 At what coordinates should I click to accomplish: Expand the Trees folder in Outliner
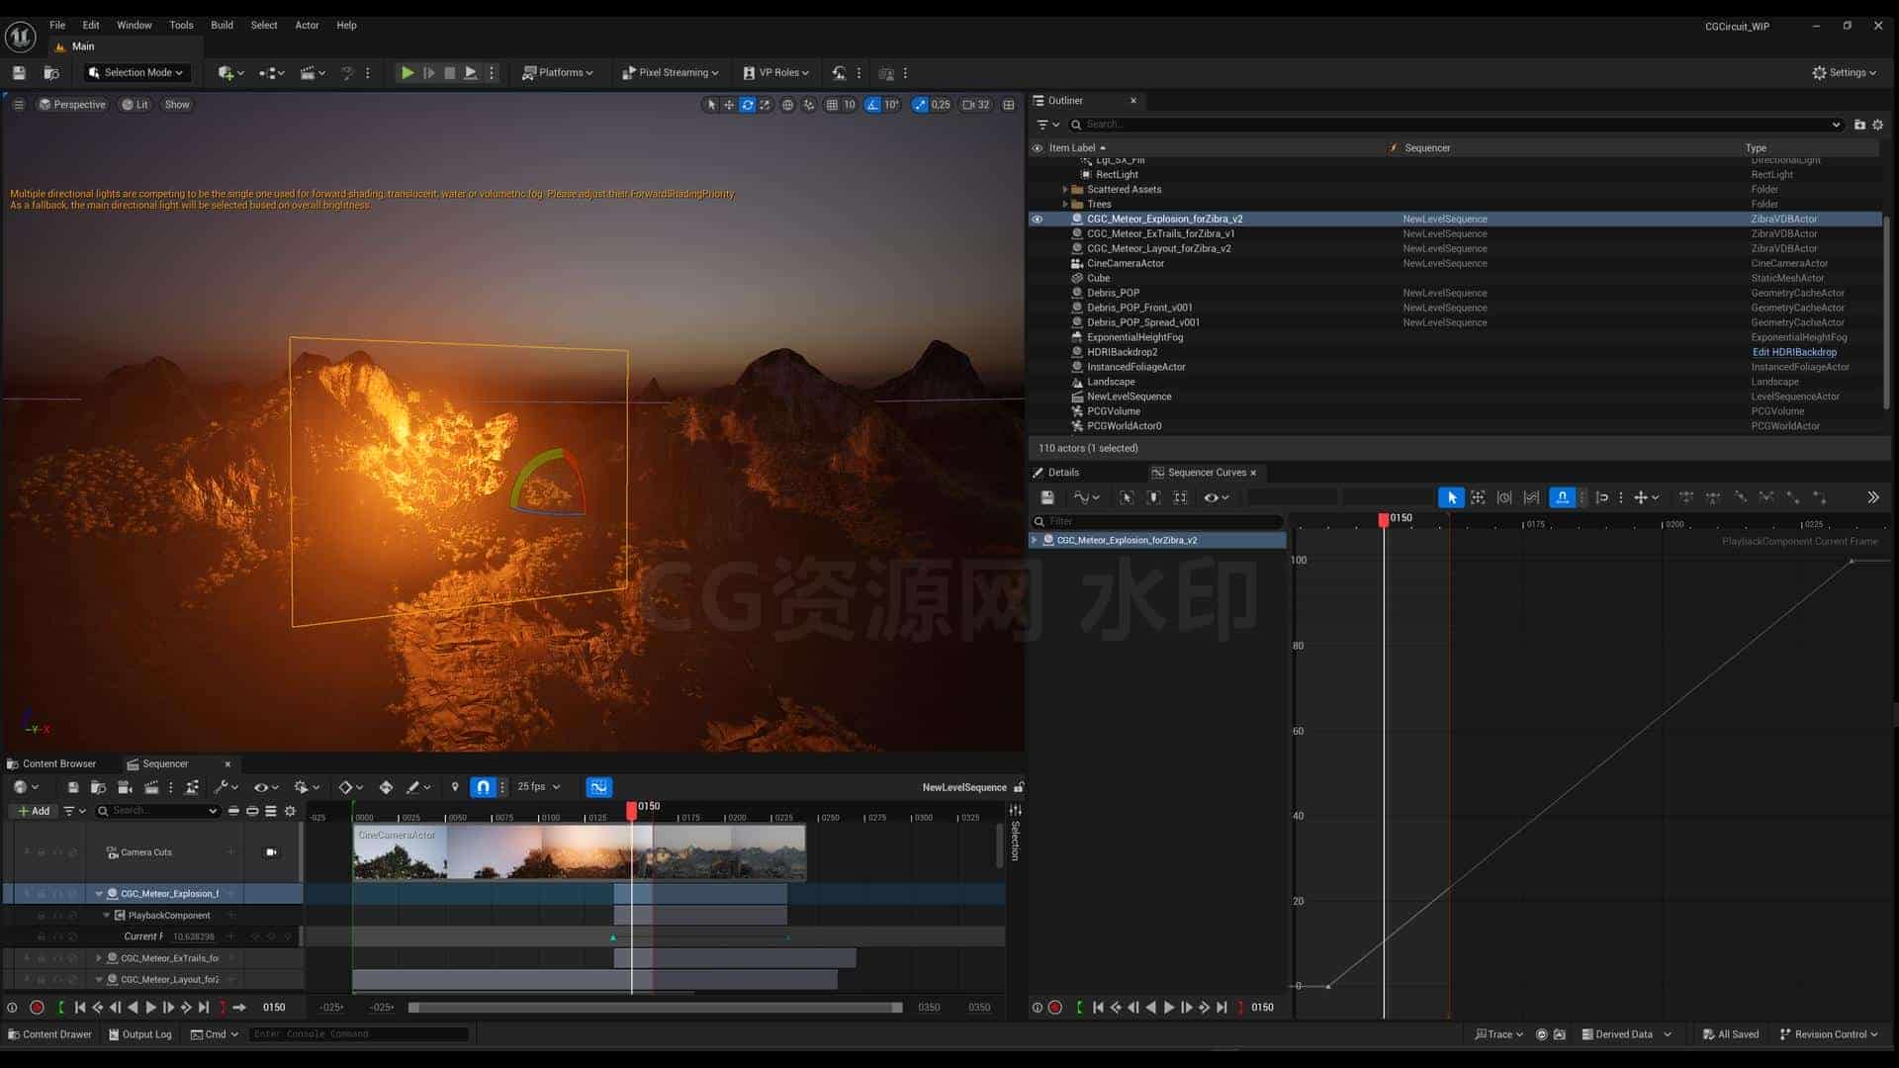[x=1065, y=205]
